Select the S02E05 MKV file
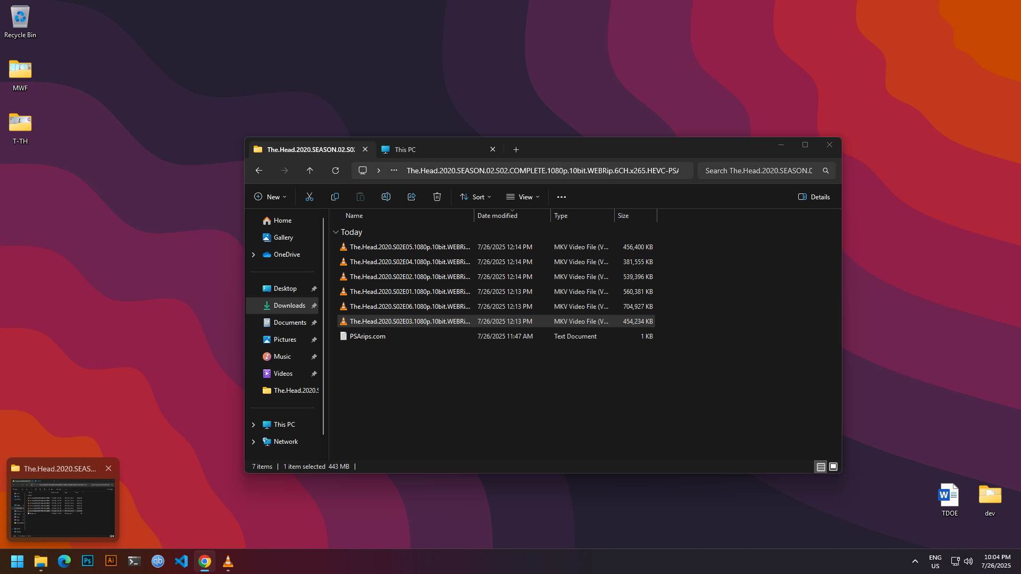The height and width of the screenshot is (574, 1021). coord(496,247)
